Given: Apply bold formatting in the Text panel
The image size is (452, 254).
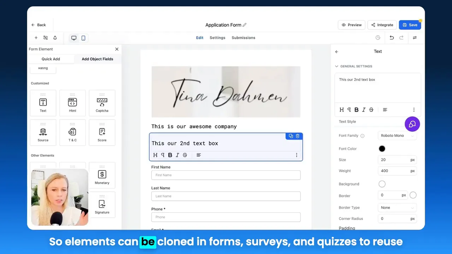Looking at the screenshot, I should [x=356, y=110].
